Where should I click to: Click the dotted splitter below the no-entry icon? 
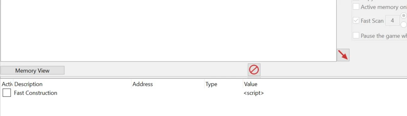point(254,77)
